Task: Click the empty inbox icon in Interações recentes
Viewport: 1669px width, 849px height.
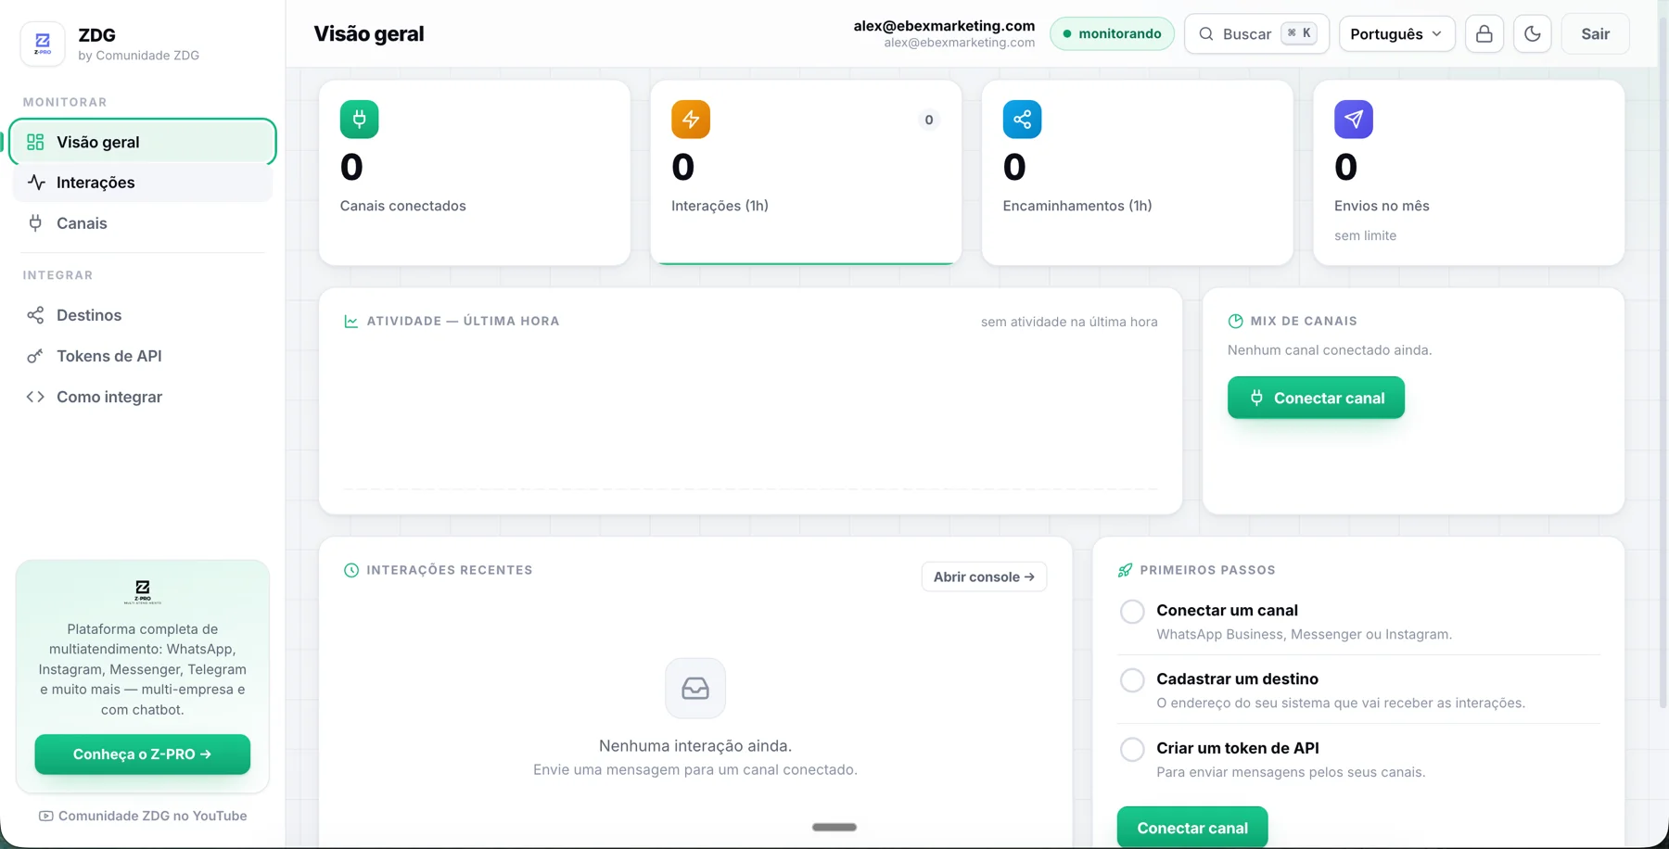Action: pos(695,689)
